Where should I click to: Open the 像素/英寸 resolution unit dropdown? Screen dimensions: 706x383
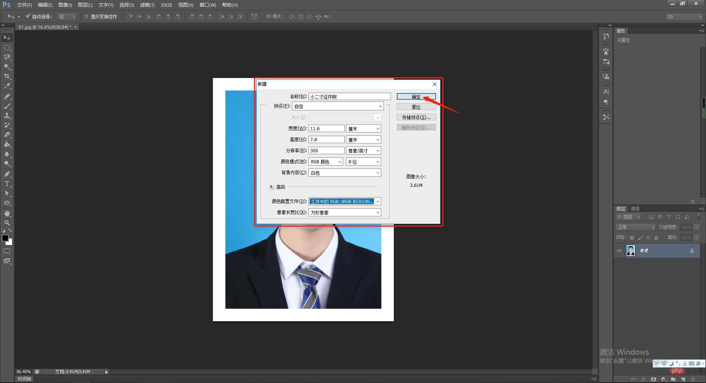363,150
